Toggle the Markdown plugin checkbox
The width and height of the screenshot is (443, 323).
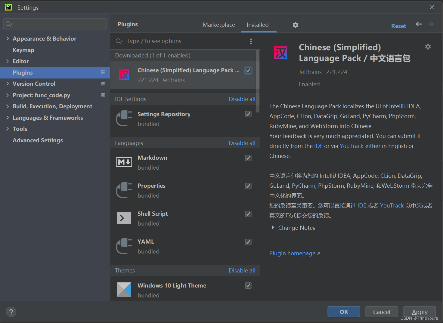coord(248,158)
